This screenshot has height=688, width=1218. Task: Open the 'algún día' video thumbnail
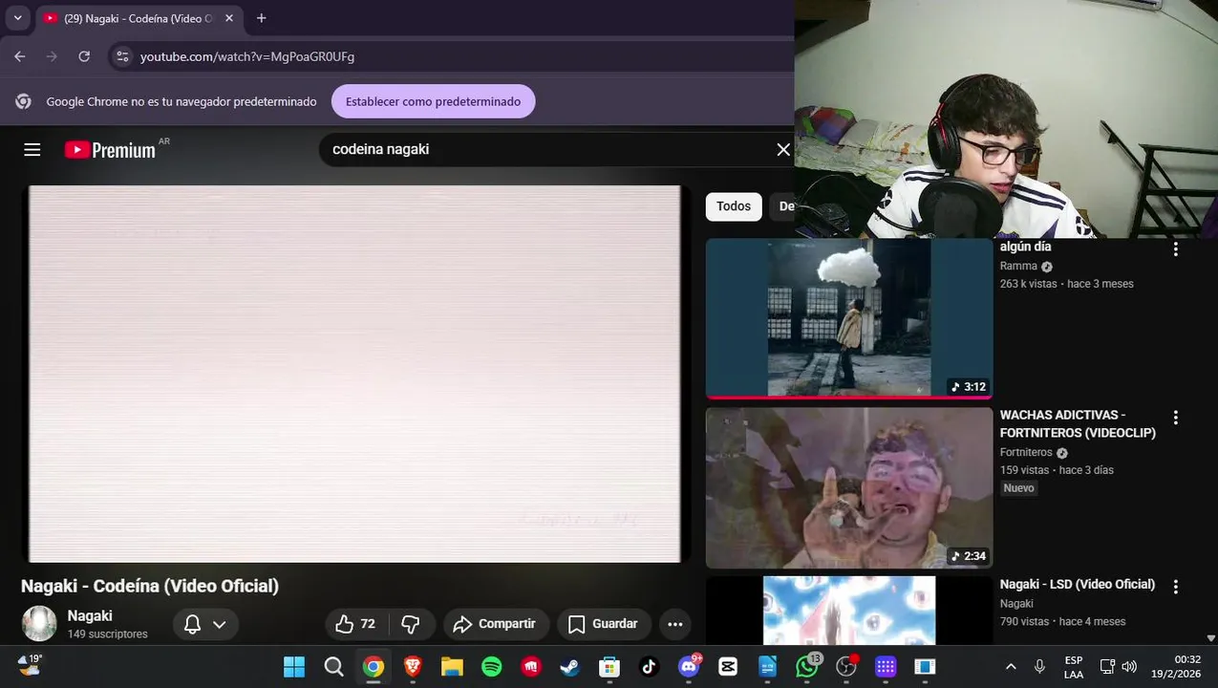coord(849,318)
